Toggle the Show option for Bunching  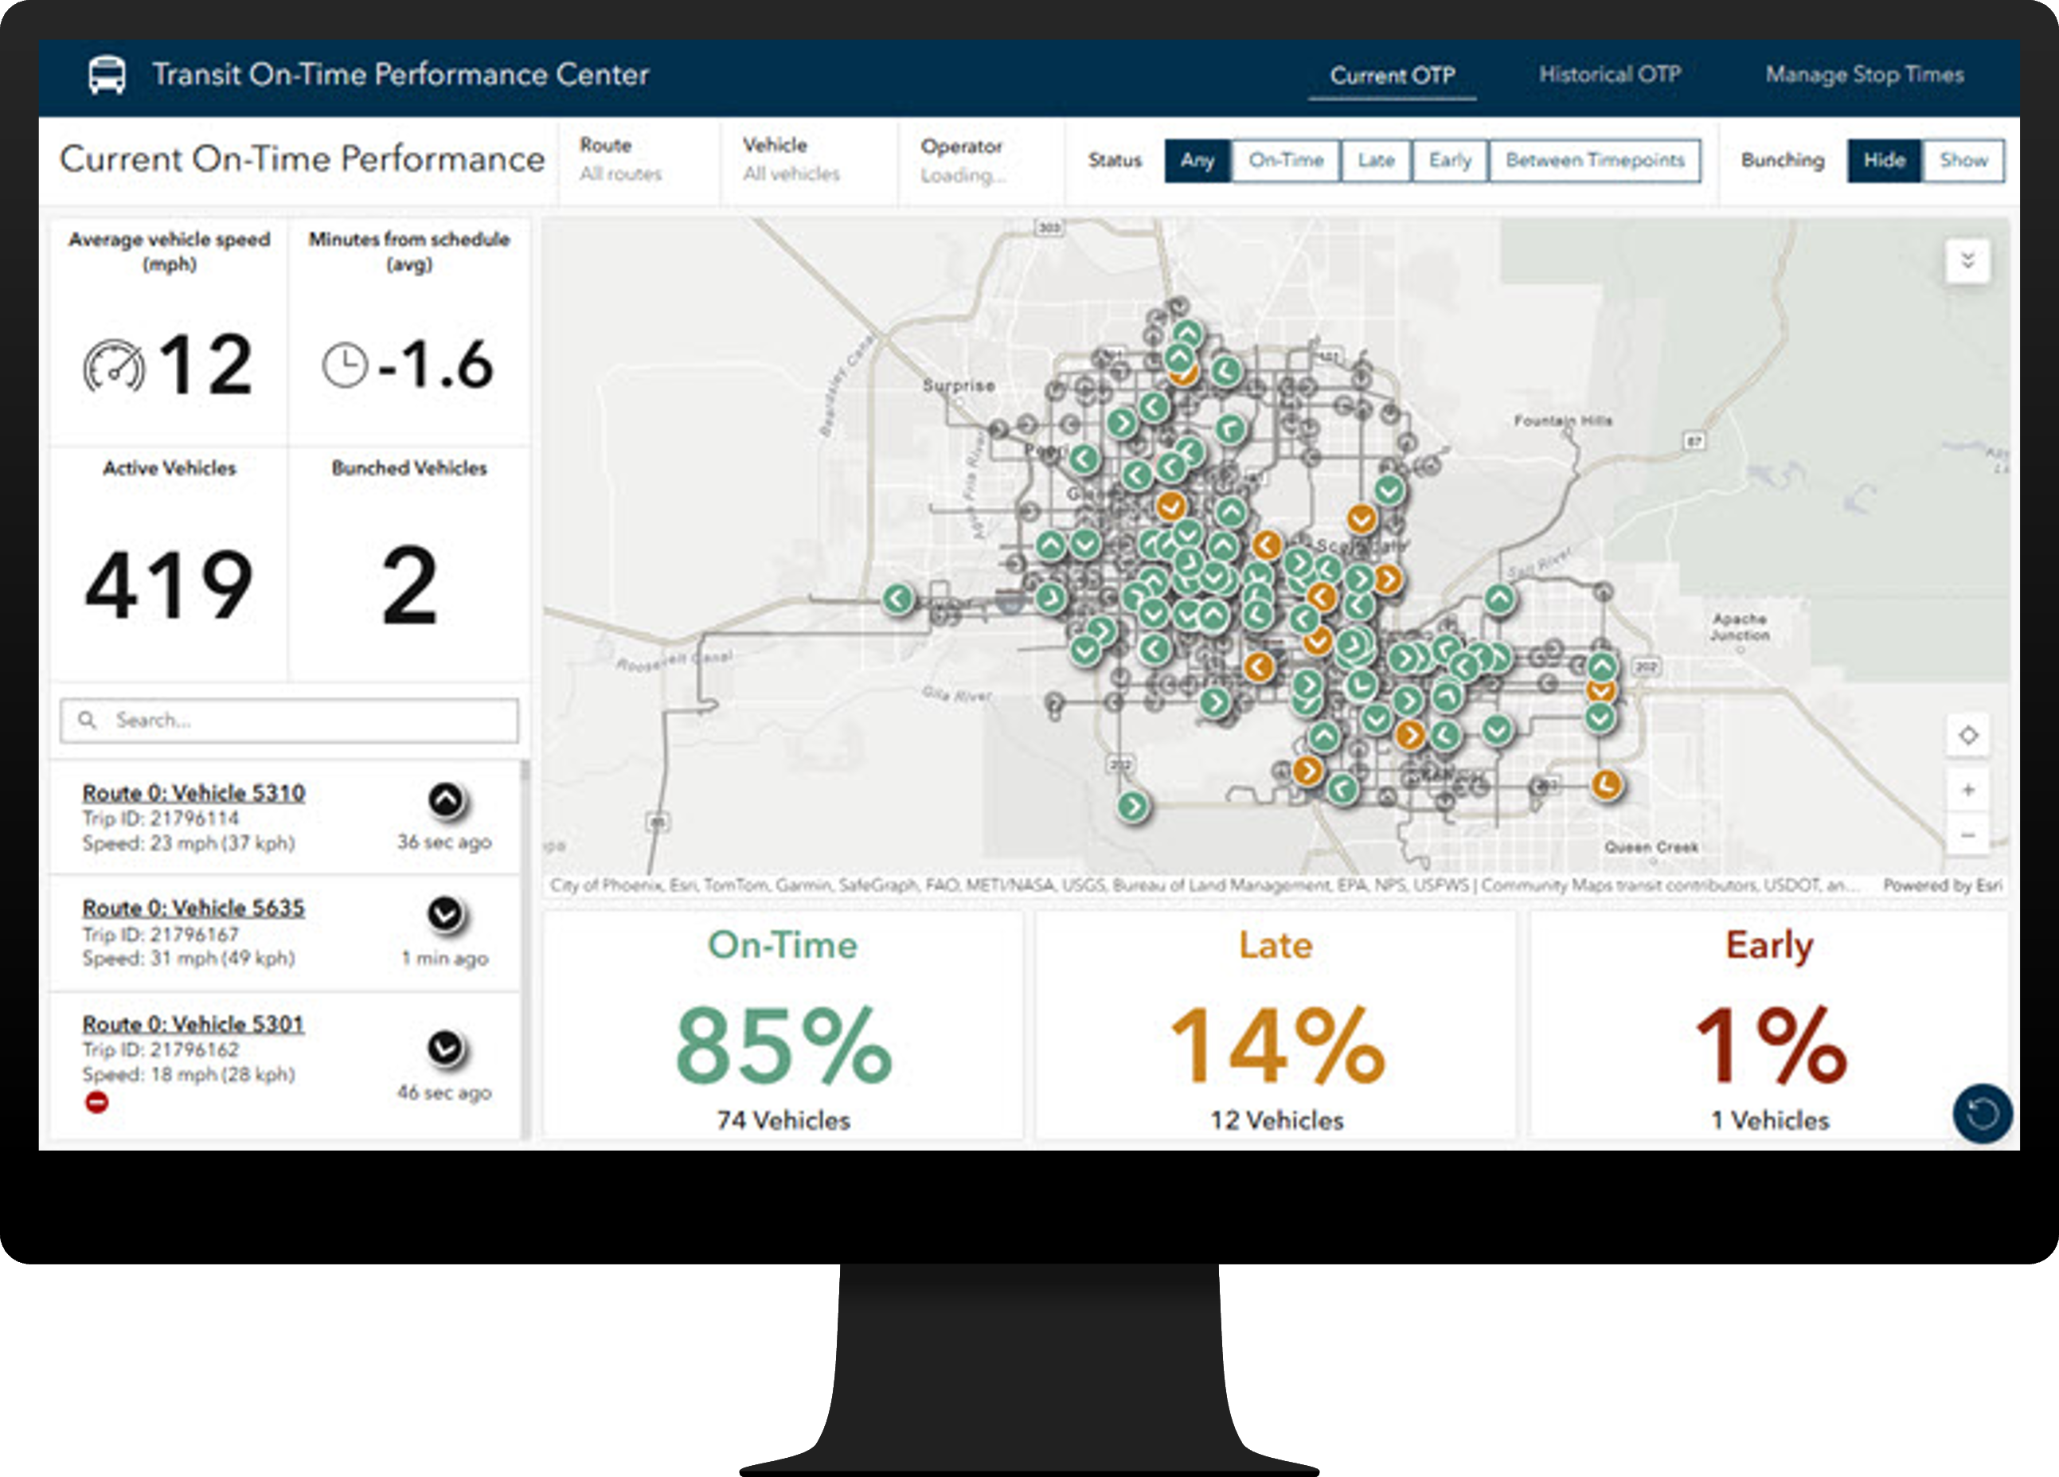coord(1963,161)
